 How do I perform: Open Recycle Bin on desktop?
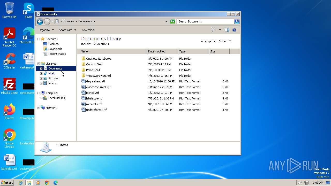coord(9,10)
